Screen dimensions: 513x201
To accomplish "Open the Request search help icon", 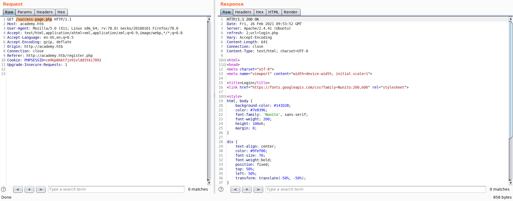I will 3,189.
